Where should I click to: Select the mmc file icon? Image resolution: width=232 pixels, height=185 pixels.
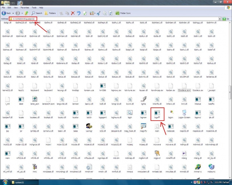click(34, 167)
